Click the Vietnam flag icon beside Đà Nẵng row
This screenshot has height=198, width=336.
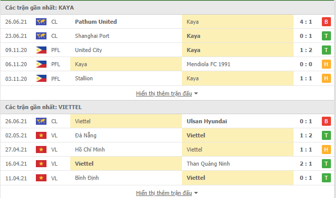click(41, 135)
